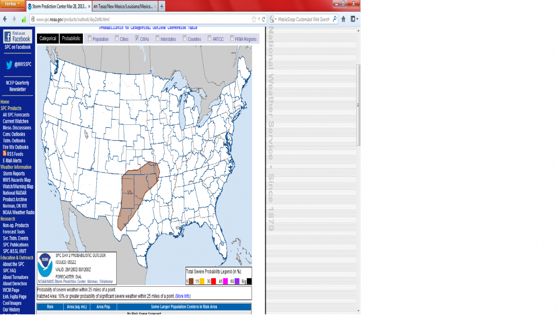558x317 pixels.
Task: Open the More Info link
Action: coord(183,296)
